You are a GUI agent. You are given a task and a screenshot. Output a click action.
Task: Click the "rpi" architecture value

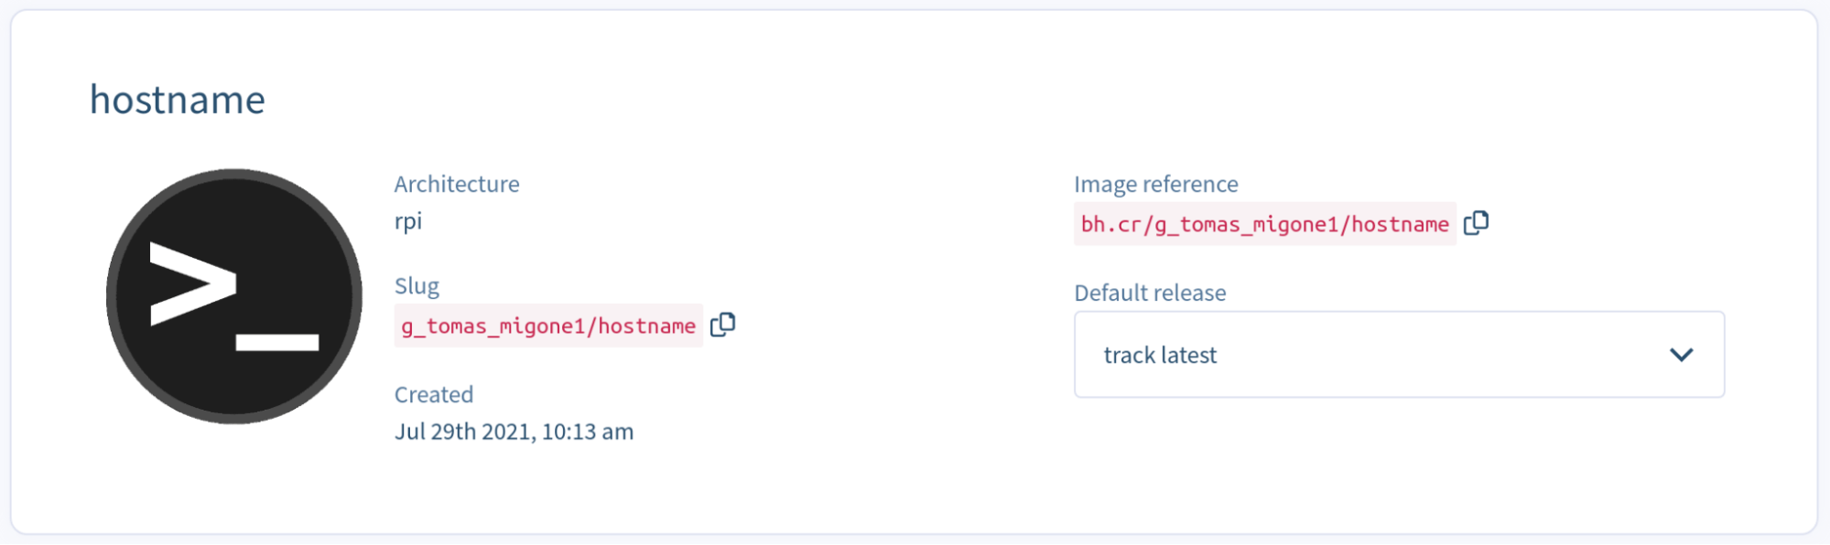tap(408, 221)
